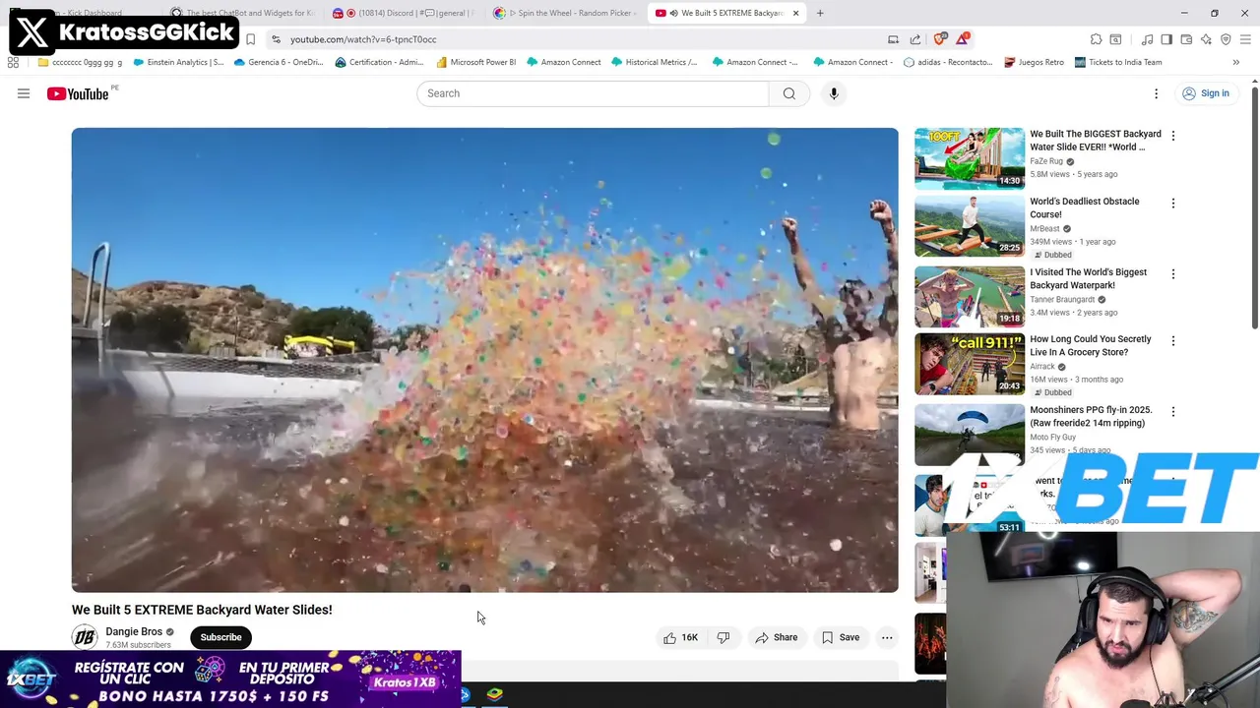Viewport: 1260px width, 708px height.
Task: Open adidas Recontacto bookmark
Action: 948,62
